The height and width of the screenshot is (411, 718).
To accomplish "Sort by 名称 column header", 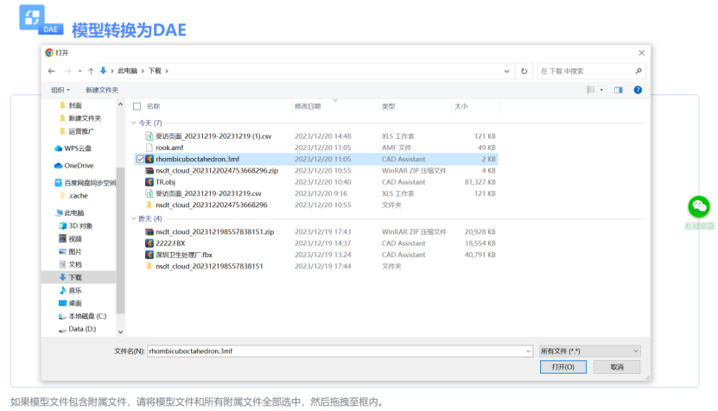I will [x=154, y=106].
